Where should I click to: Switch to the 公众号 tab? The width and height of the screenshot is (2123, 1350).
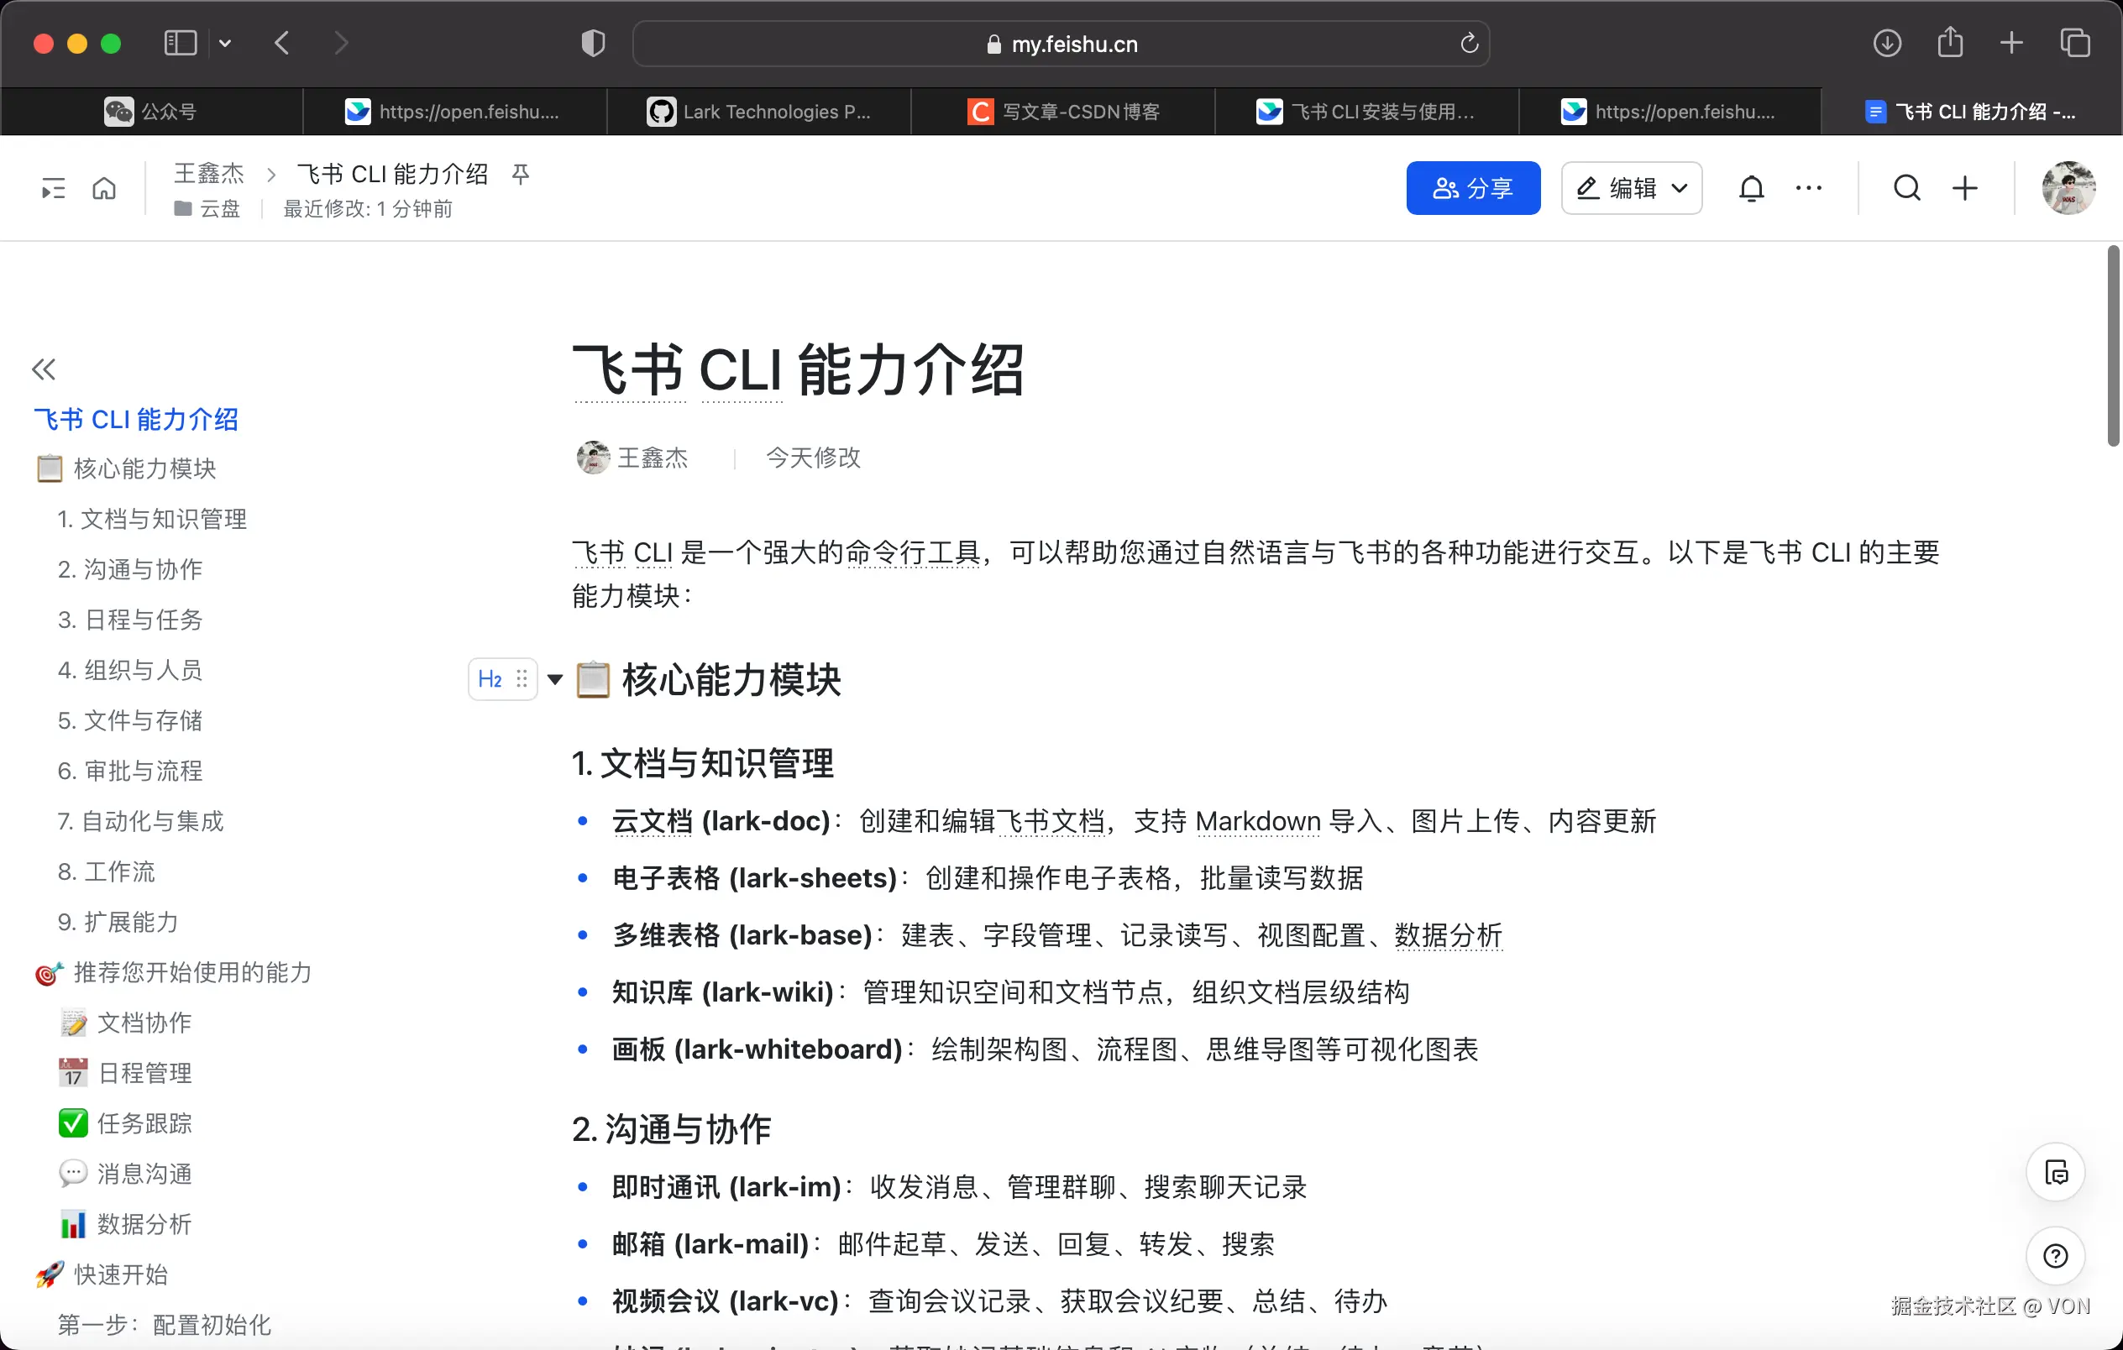[x=152, y=112]
